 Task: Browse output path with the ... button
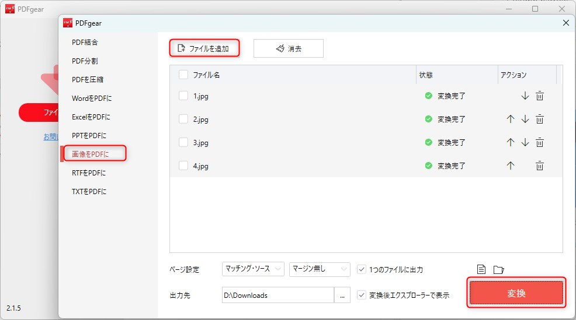(342, 295)
